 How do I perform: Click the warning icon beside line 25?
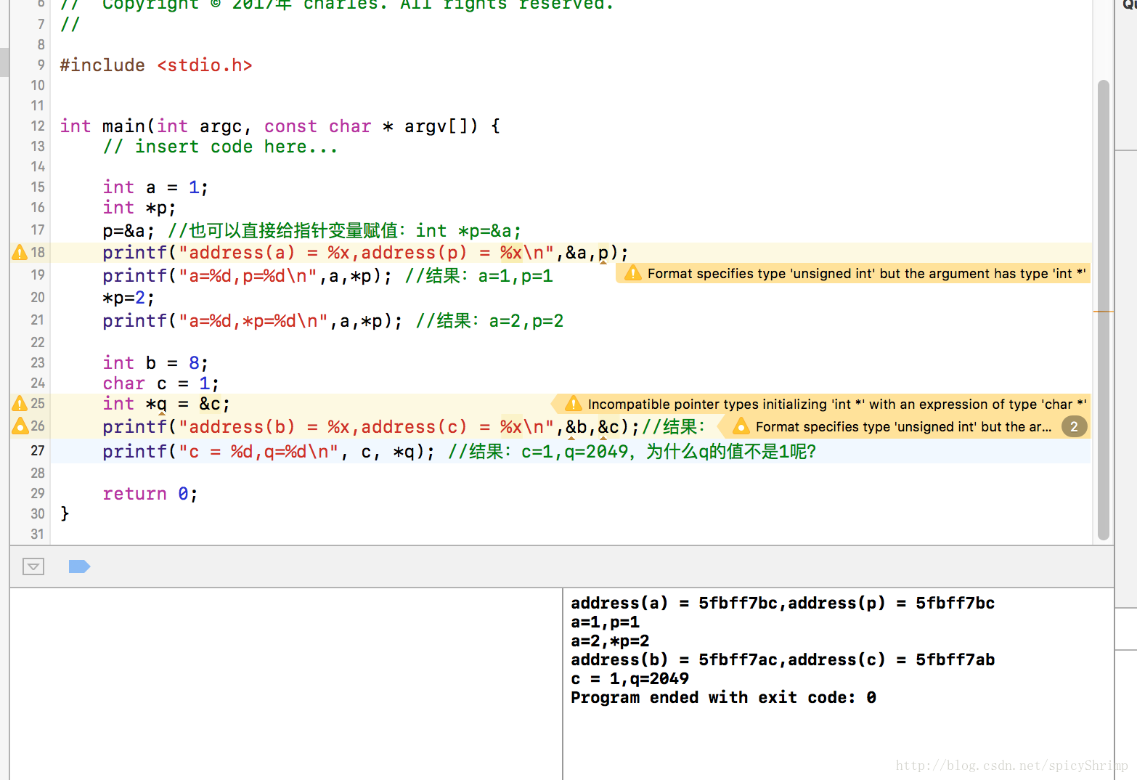[20, 403]
